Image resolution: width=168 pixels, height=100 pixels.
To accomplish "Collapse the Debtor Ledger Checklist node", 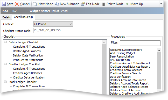I will pyautogui.click(x=5, y=42).
